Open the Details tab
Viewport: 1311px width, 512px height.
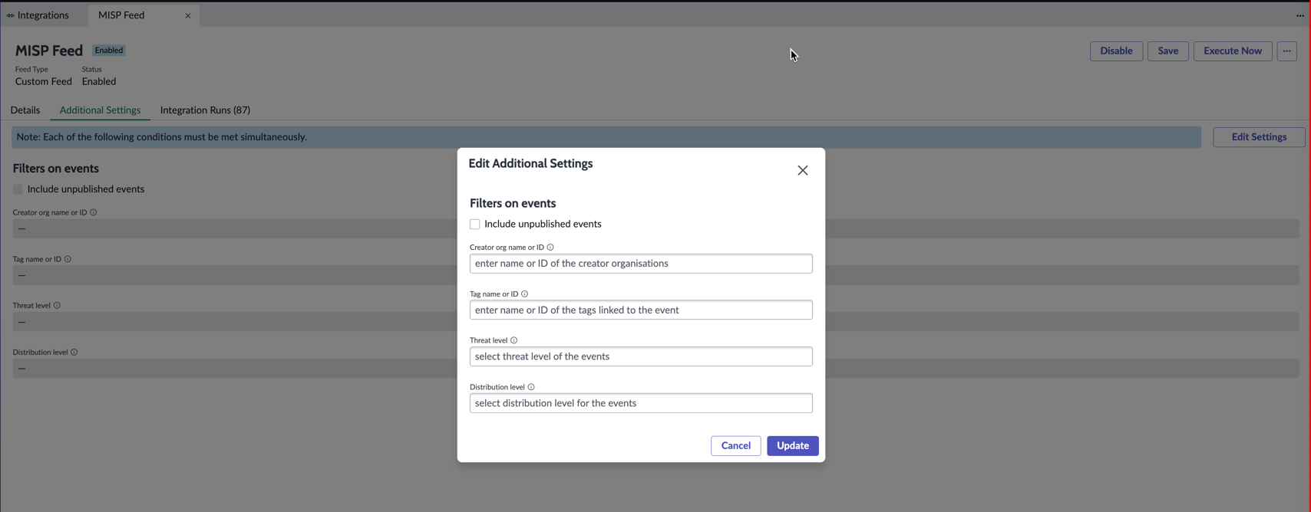tap(25, 110)
